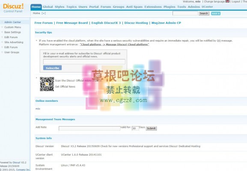Image resolution: width=247 pixels, height=171 pixels.
Task: Click the Free Forum link
Action: [44, 23]
